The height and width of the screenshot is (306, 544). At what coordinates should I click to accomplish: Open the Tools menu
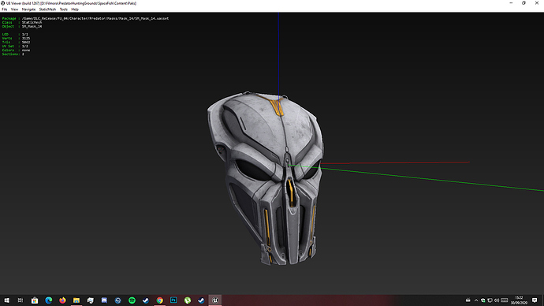point(64,9)
